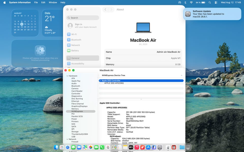Open Spotlight search in menu bar

click(x=210, y=3)
